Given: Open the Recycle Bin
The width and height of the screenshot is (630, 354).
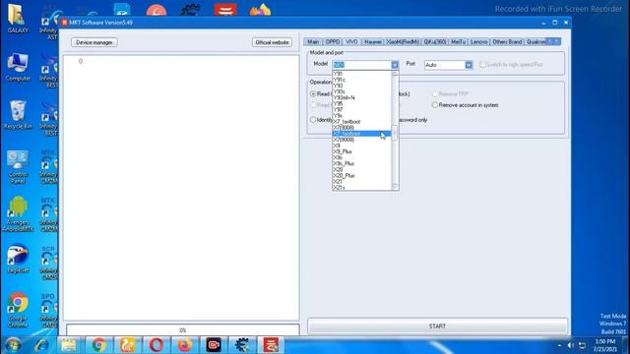Looking at the screenshot, I should [18, 114].
